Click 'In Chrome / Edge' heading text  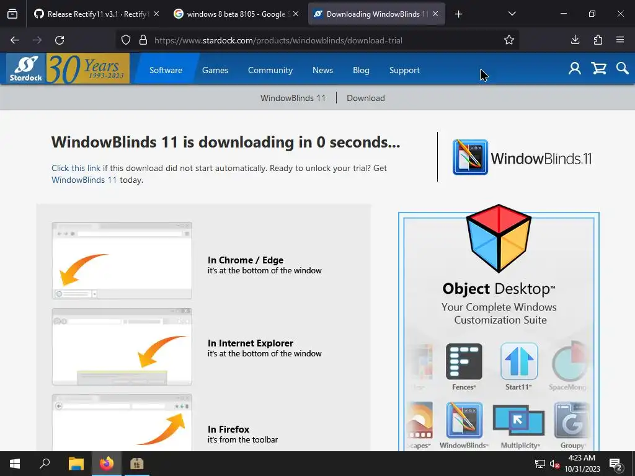tap(246, 260)
